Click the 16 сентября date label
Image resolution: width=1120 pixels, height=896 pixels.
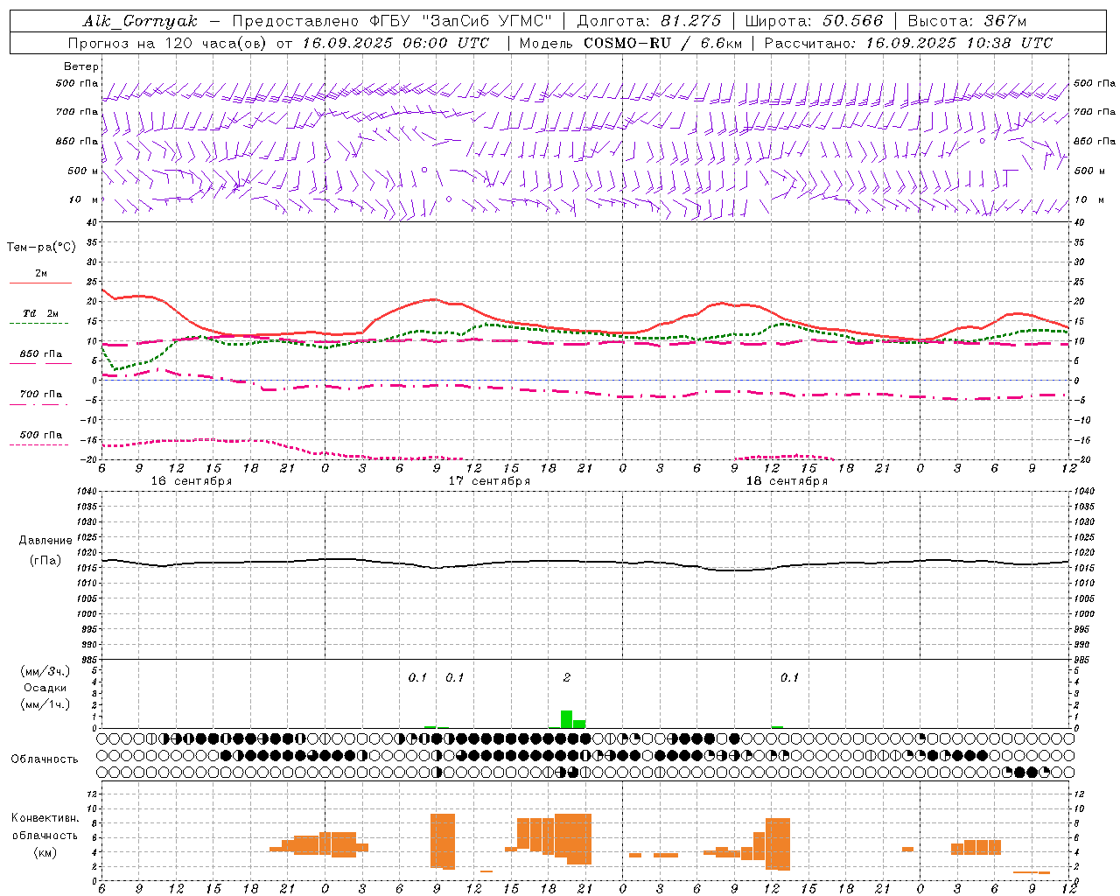click(x=192, y=481)
